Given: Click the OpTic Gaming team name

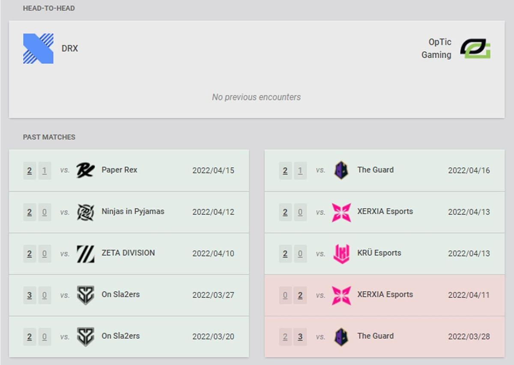Looking at the screenshot, I should tap(436, 48).
